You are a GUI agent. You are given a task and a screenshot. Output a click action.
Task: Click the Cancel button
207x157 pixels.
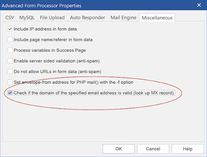[x=153, y=149]
